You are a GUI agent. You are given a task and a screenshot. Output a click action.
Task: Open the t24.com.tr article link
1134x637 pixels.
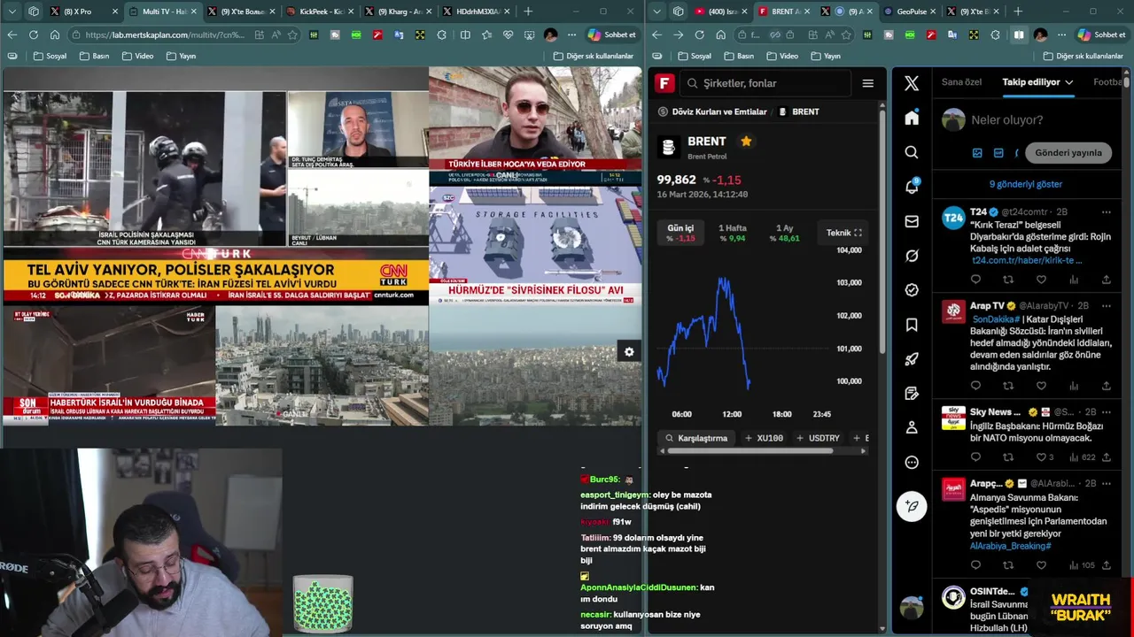pos(1026,260)
